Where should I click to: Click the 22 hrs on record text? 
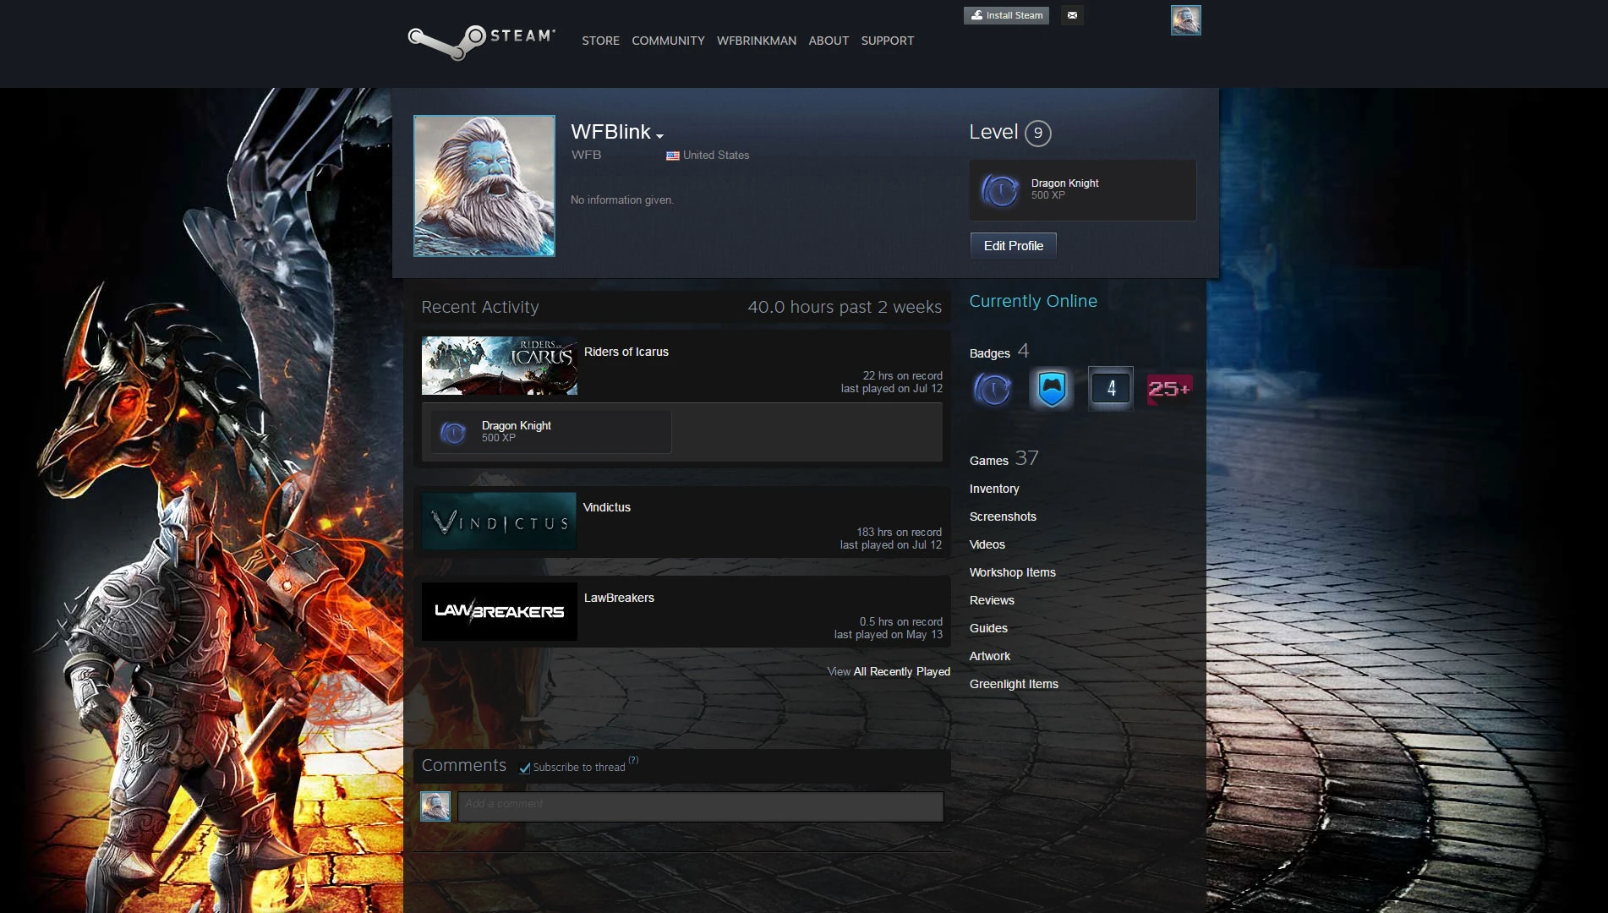click(x=902, y=375)
